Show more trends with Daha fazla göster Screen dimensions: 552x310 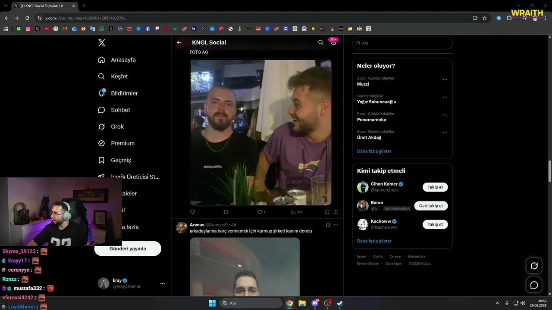point(374,151)
